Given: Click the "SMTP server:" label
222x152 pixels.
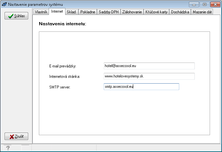Looking at the screenshot, I should tap(60, 87).
